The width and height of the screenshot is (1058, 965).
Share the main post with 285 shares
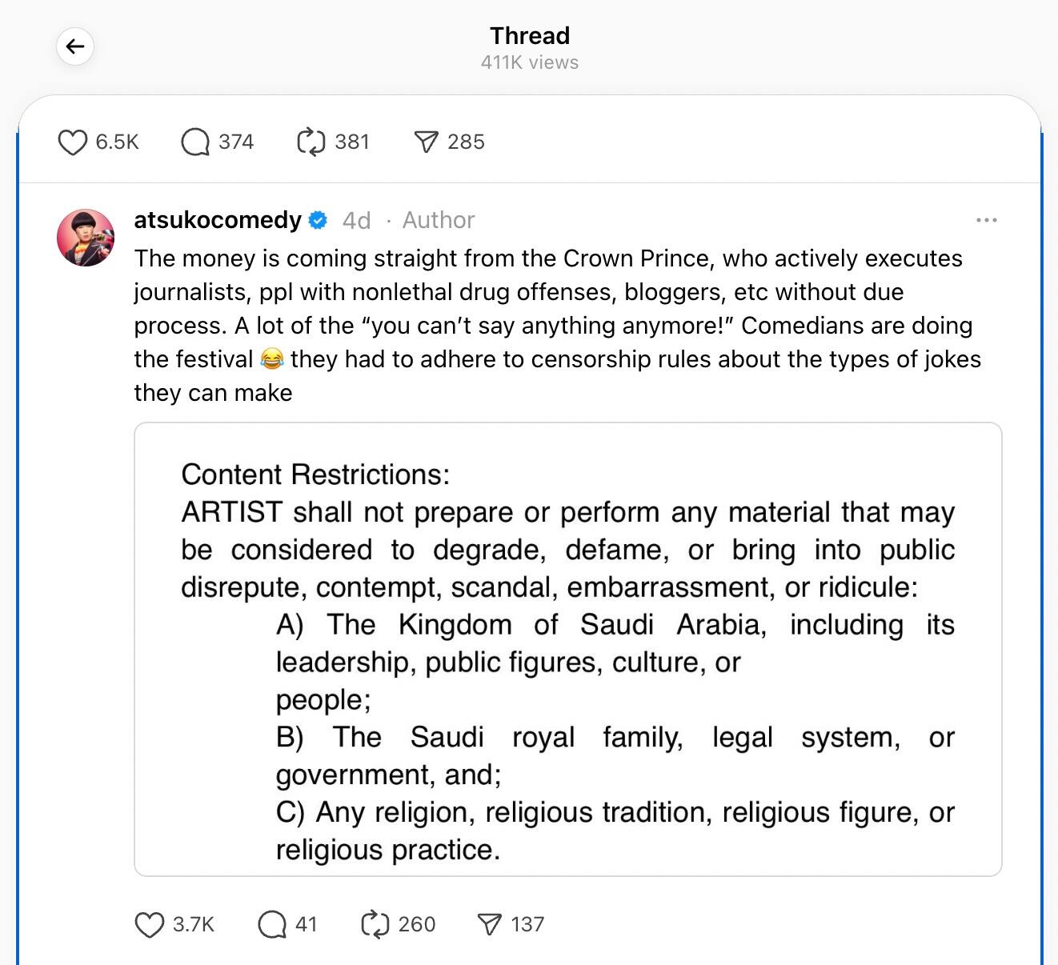426,142
